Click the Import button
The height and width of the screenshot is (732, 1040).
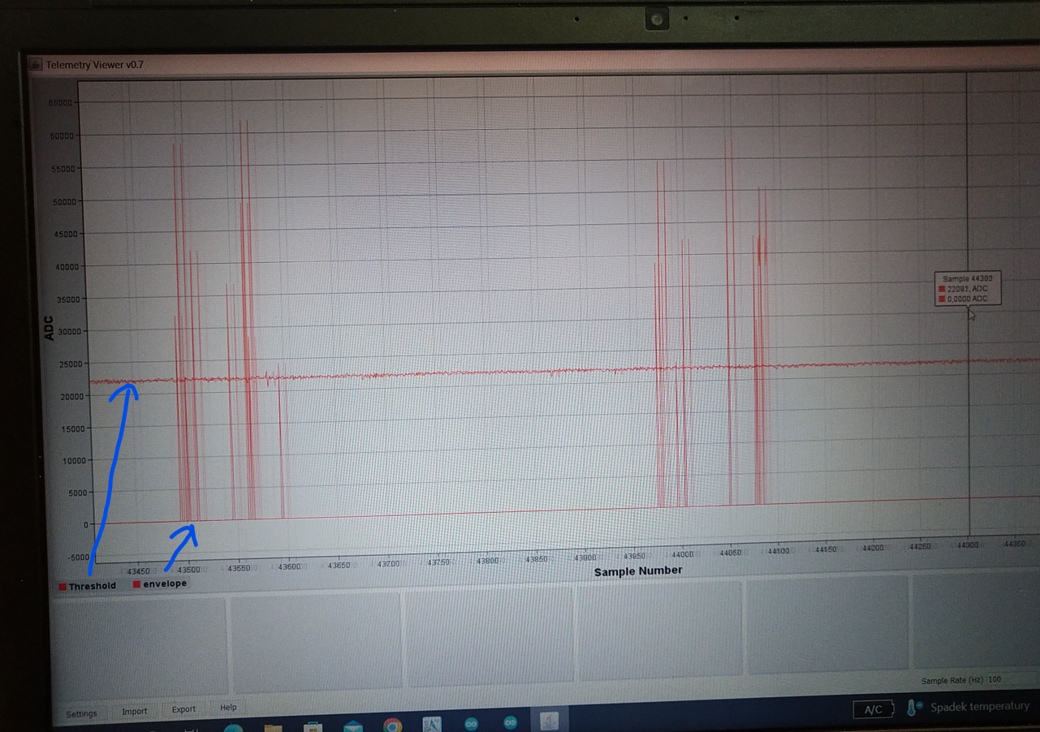pos(134,711)
